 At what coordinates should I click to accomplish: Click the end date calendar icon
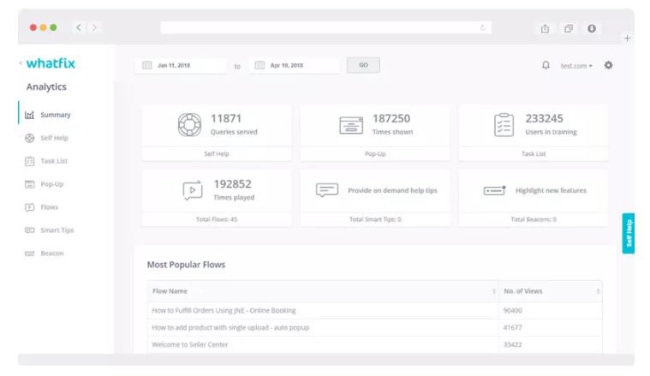pyautogui.click(x=259, y=65)
